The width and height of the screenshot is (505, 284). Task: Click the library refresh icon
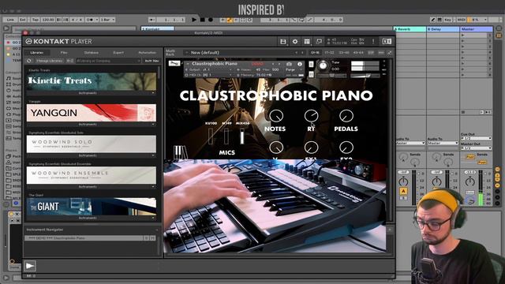(x=29, y=61)
